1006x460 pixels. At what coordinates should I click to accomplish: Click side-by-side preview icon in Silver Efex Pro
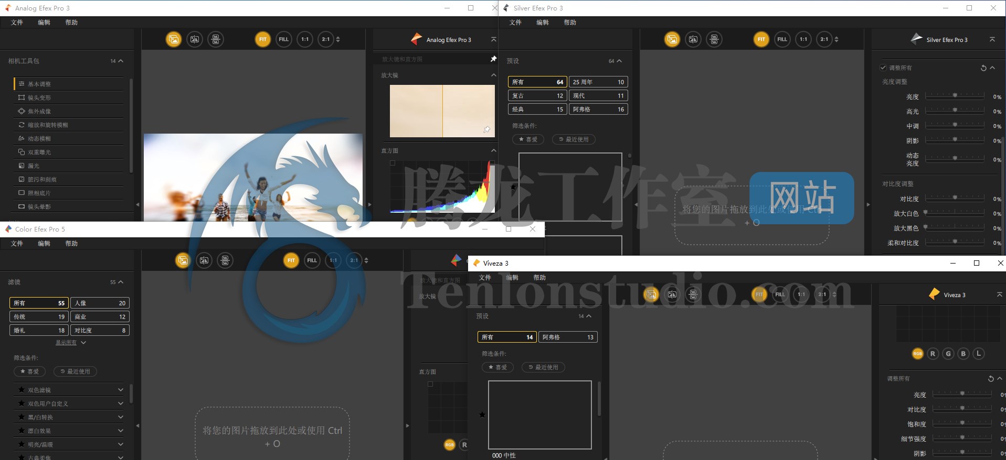click(x=714, y=39)
